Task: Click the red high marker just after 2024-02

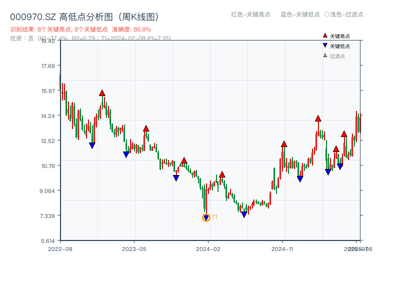Action: pos(222,174)
